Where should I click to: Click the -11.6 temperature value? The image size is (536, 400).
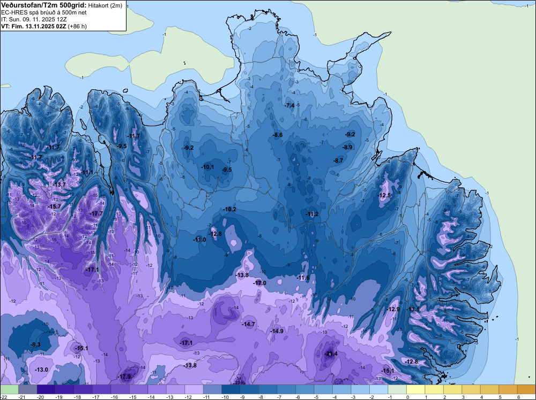point(303,278)
